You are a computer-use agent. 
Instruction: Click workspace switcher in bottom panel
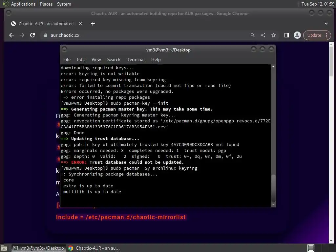pos(311,248)
